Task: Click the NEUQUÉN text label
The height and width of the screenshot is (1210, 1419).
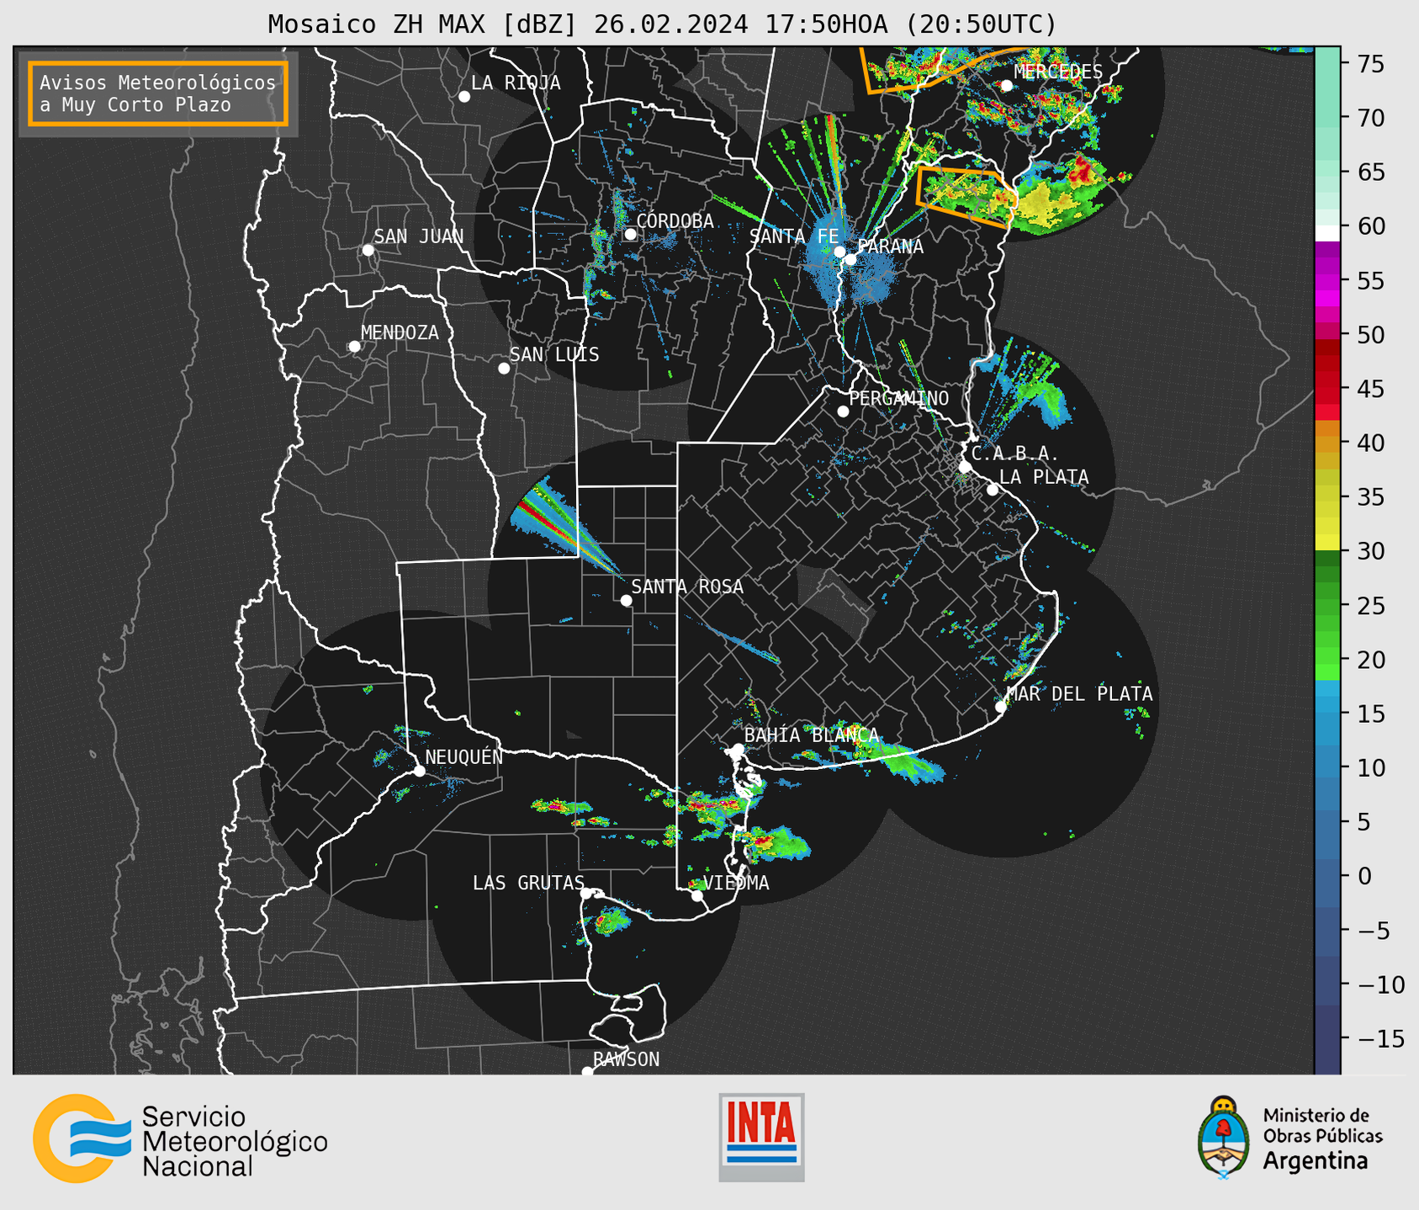Action: (463, 757)
